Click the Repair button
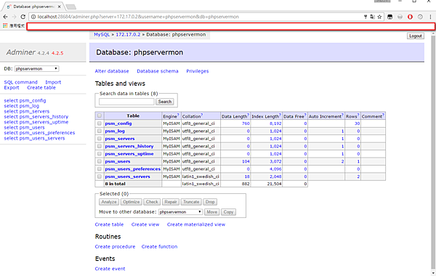 pyautogui.click(x=171, y=202)
